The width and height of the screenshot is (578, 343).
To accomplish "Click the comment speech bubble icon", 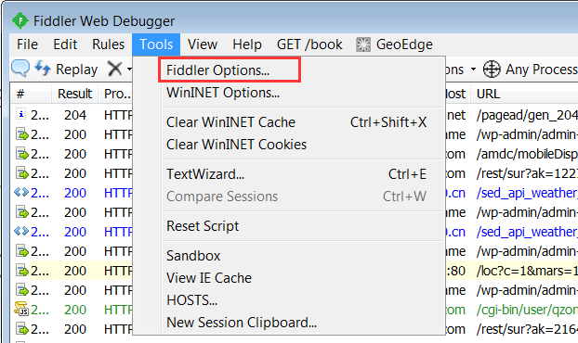I will [20, 68].
